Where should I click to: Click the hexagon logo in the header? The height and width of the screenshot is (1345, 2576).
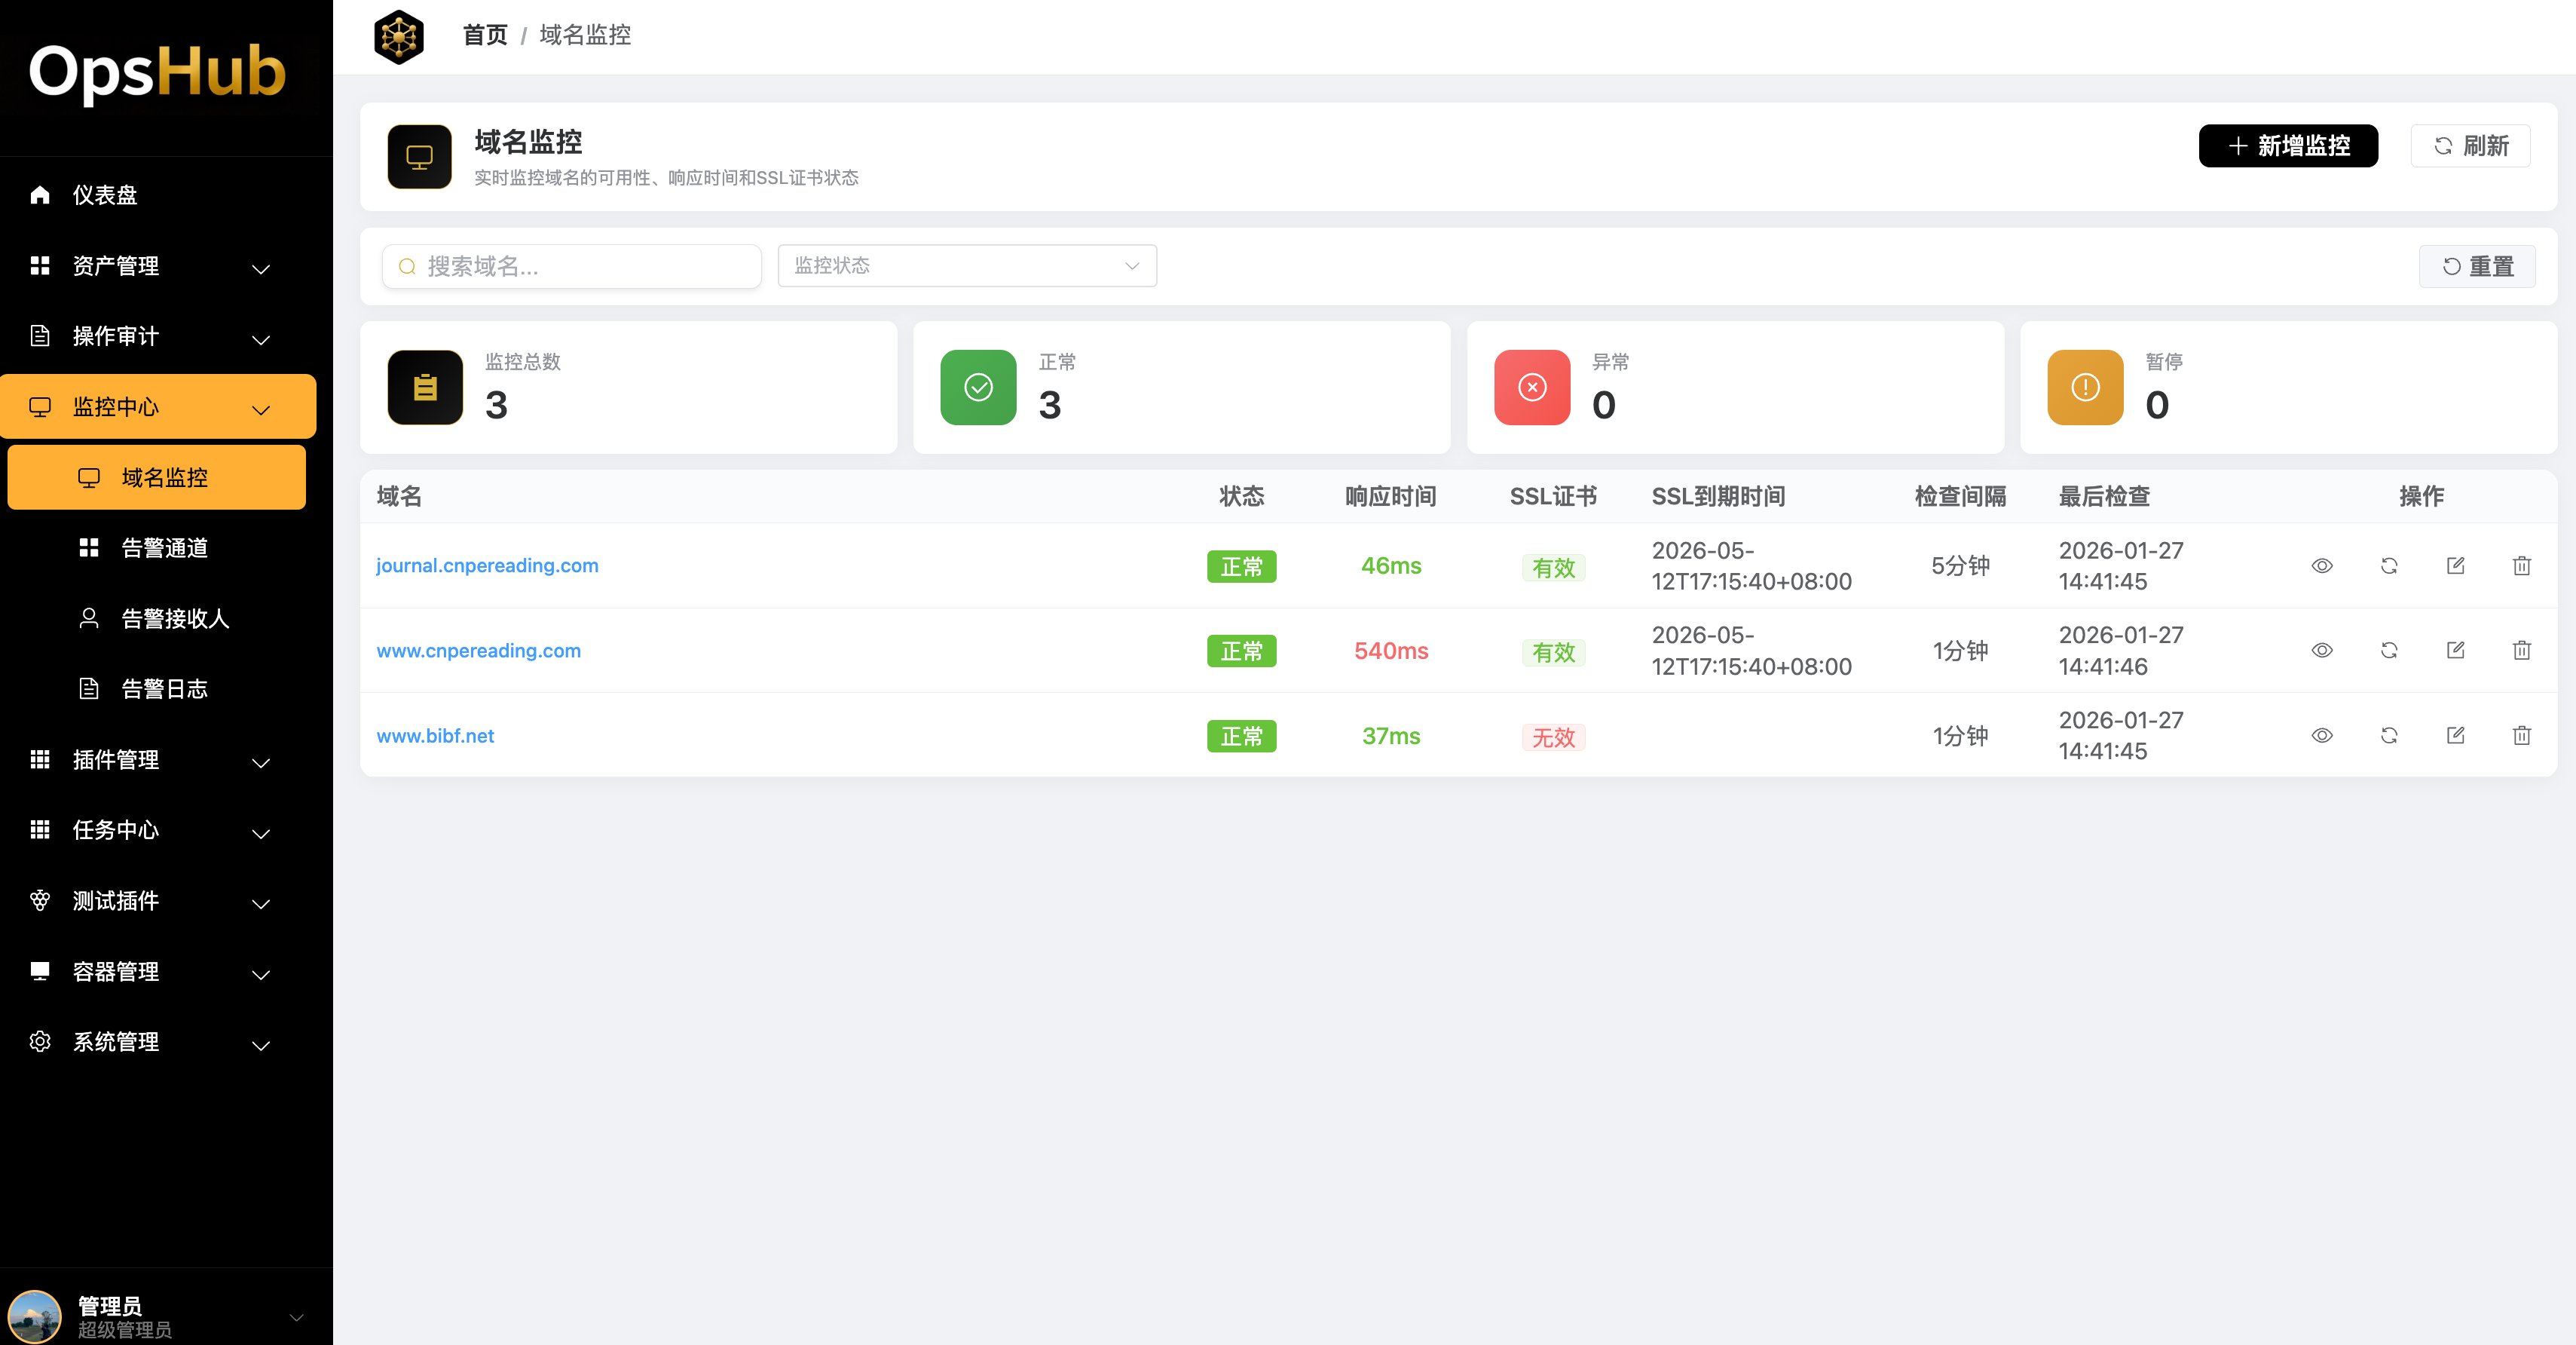399,36
